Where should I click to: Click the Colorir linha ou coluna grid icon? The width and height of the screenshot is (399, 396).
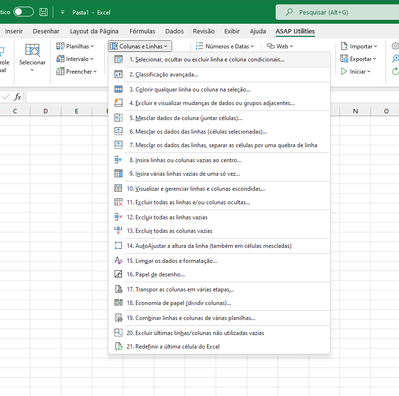coord(118,90)
